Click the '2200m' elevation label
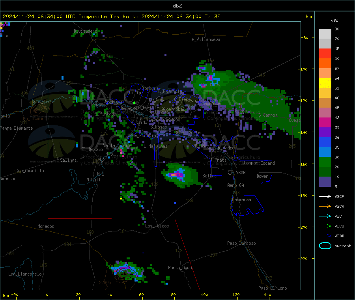The height and width of the screenshot is (300, 355). click(105, 283)
